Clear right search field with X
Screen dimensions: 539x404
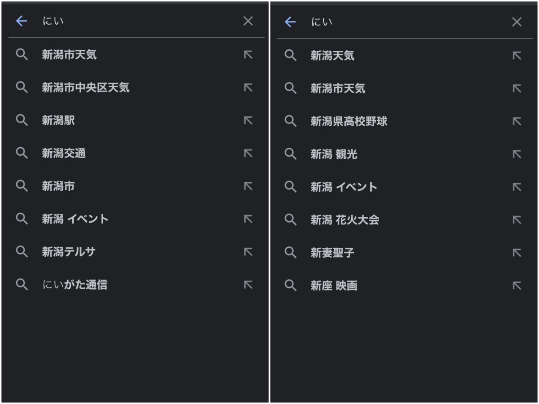click(x=517, y=22)
